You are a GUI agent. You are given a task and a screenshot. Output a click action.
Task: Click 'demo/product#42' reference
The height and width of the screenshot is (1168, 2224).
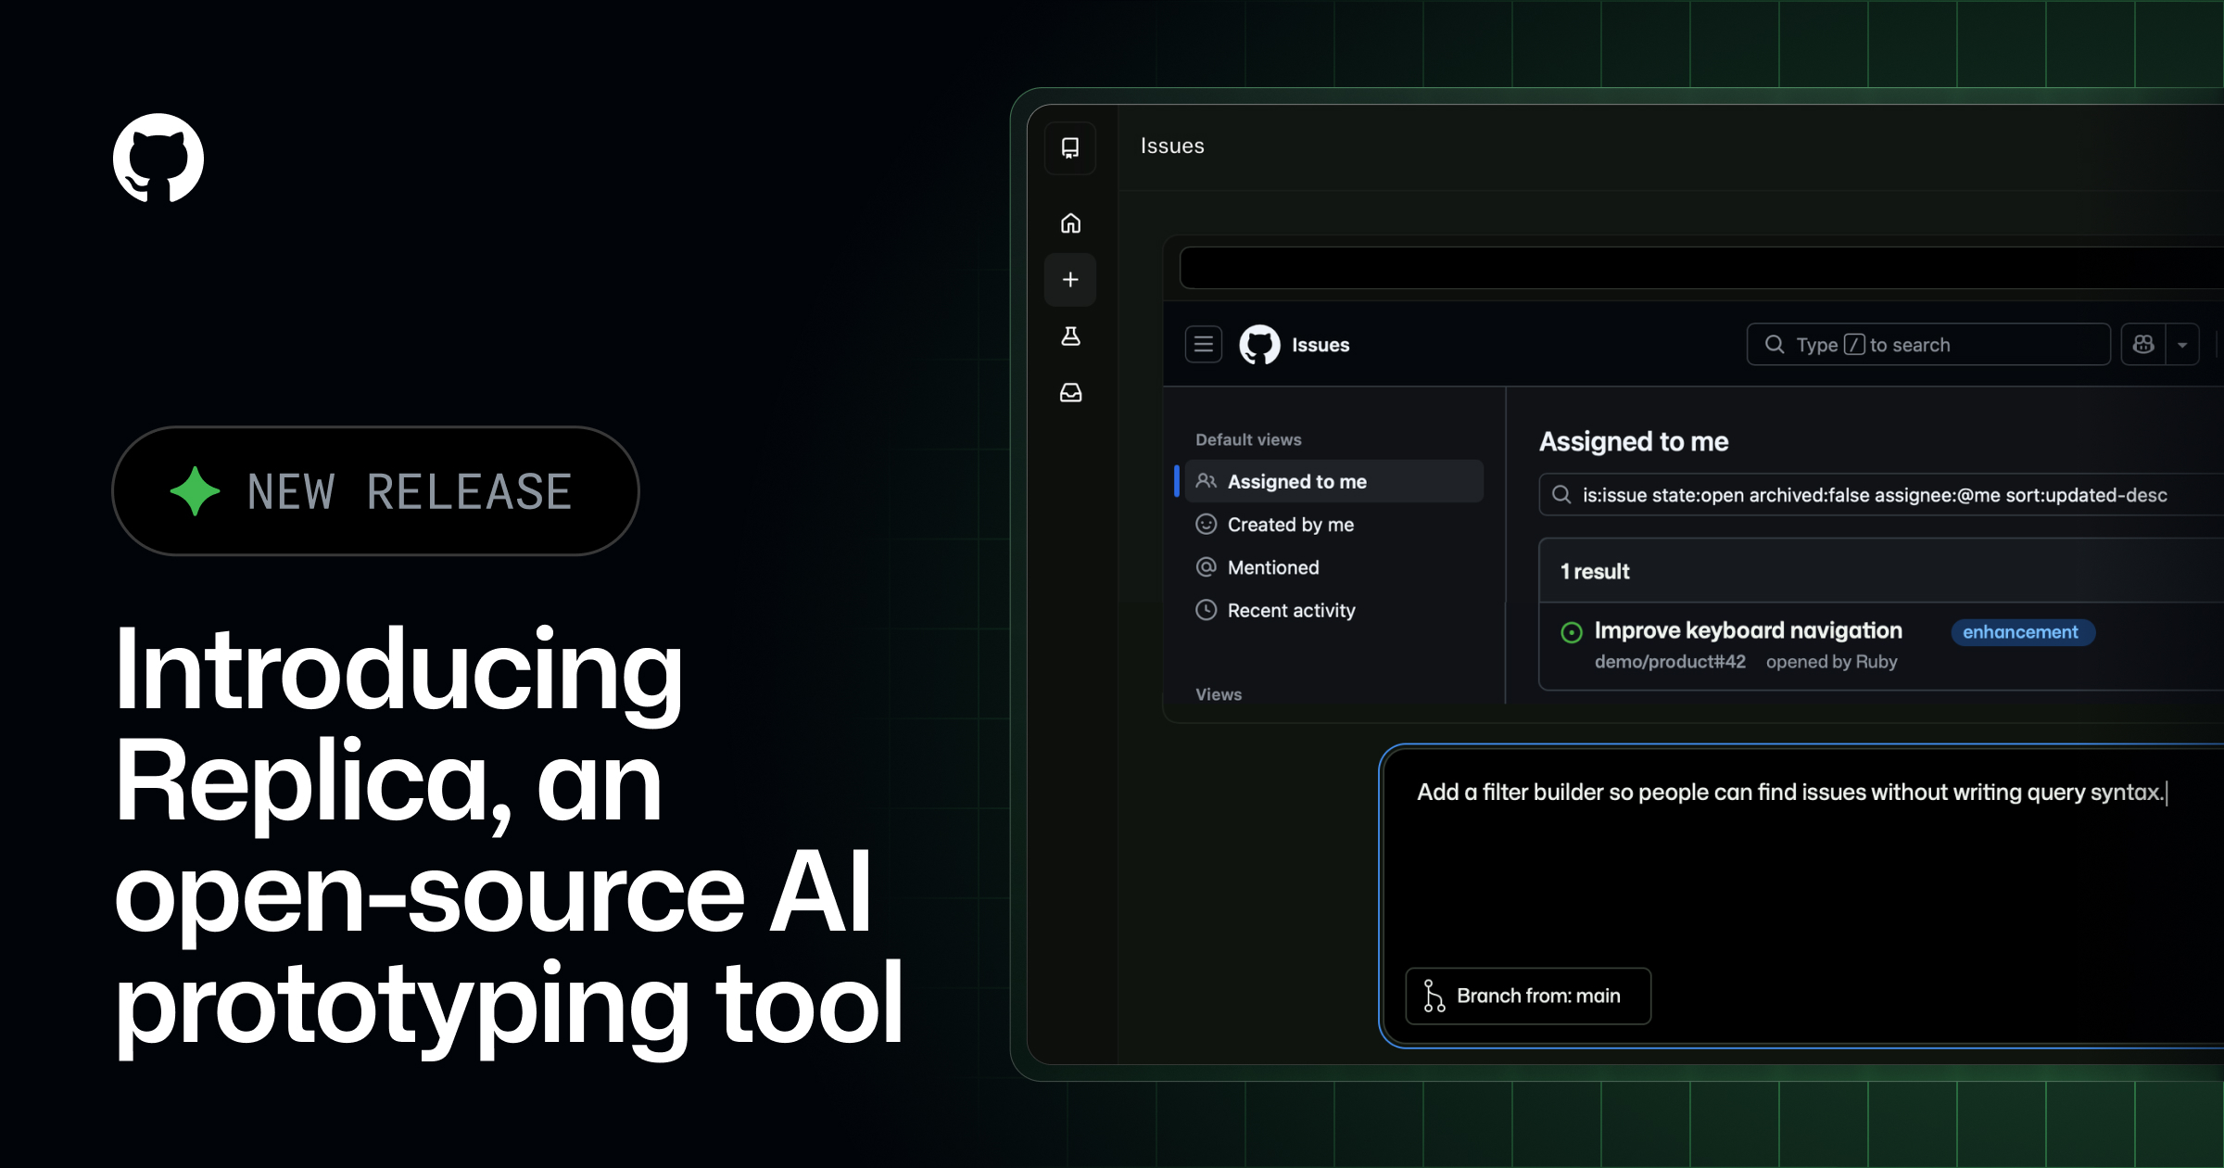1670,662
